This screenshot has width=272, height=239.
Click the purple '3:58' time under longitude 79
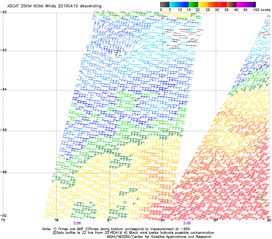77,223
